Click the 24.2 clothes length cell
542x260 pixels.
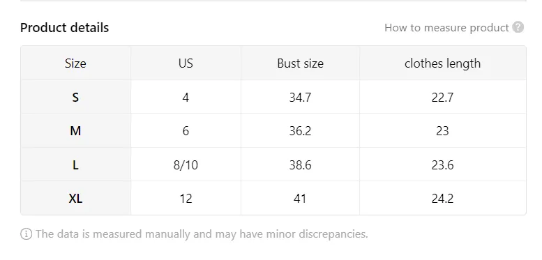pyautogui.click(x=442, y=198)
